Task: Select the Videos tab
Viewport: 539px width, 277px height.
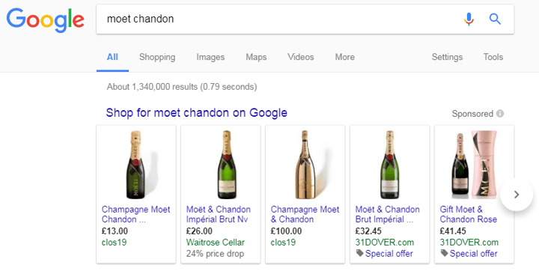Action: 301,57
